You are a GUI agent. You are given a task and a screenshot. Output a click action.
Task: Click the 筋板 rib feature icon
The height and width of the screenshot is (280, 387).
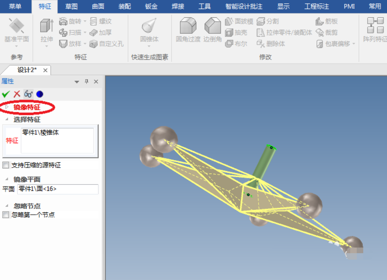(324, 21)
